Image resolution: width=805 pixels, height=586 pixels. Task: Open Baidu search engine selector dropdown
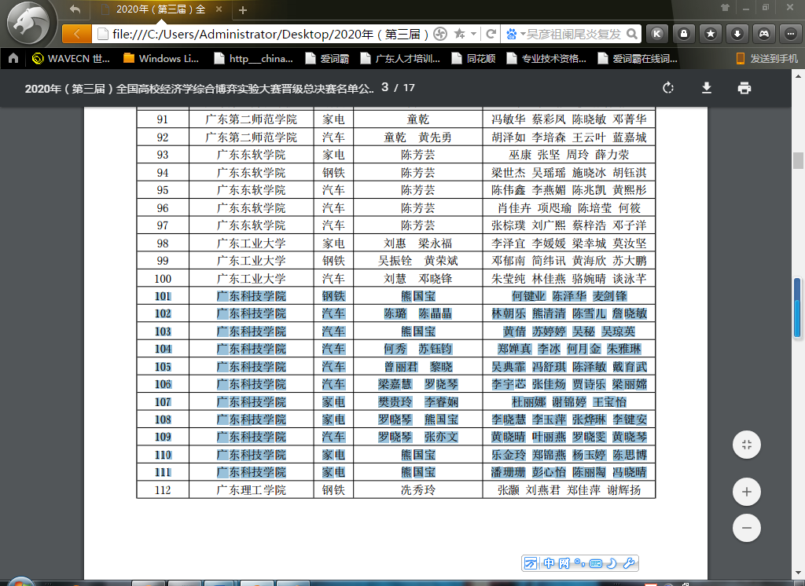point(515,34)
